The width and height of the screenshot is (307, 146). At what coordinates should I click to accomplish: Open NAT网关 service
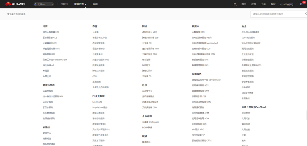pos(146,65)
